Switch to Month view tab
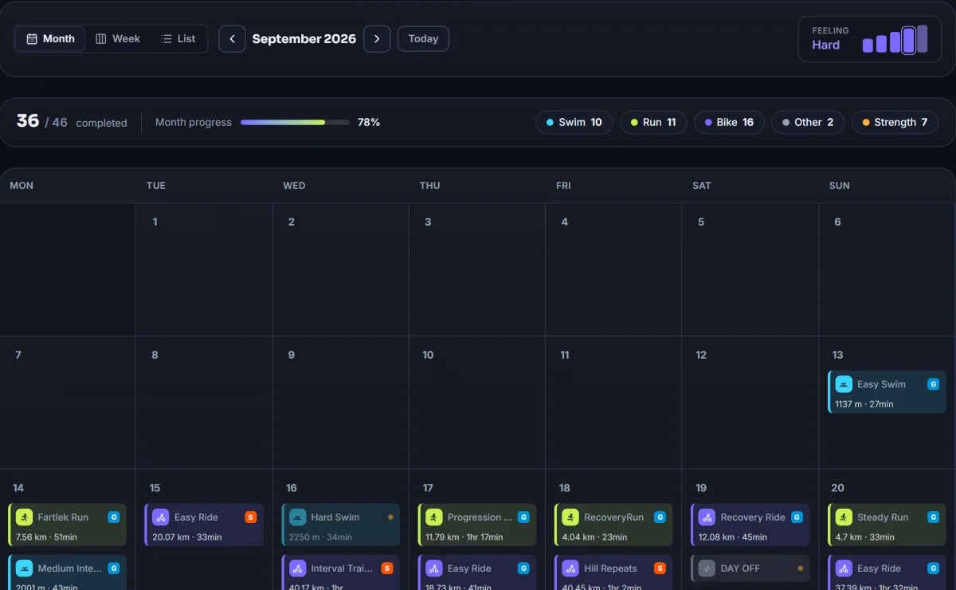Image resolution: width=956 pixels, height=590 pixels. [50, 38]
